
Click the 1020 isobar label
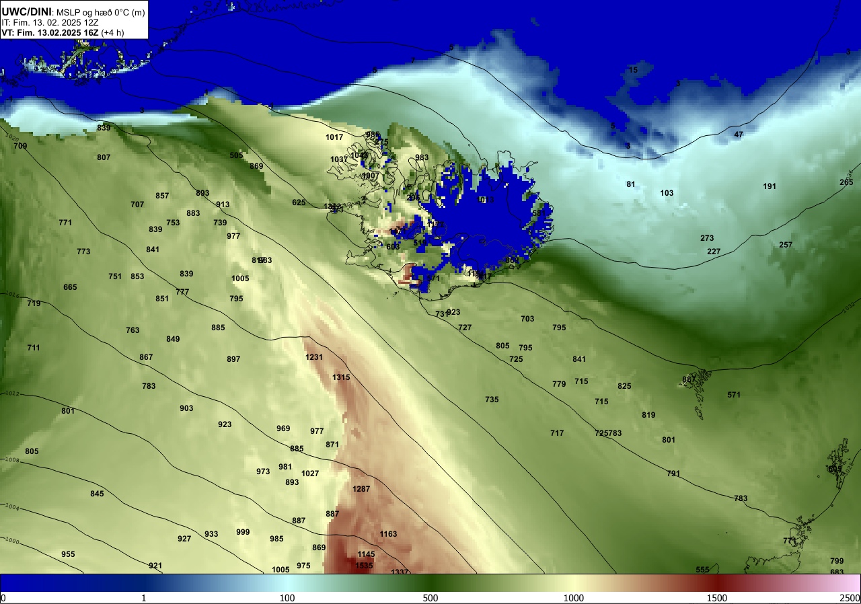tap(12, 138)
